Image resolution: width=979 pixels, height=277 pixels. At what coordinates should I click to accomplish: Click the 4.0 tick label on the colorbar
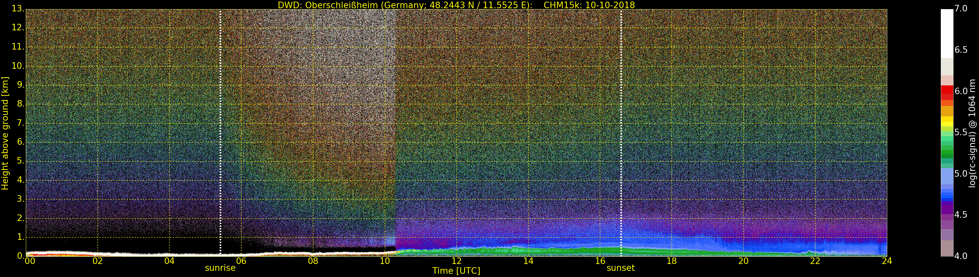[x=961, y=256]
